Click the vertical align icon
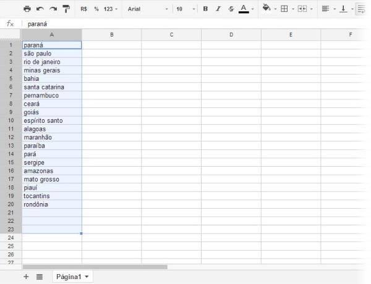 pos(343,9)
